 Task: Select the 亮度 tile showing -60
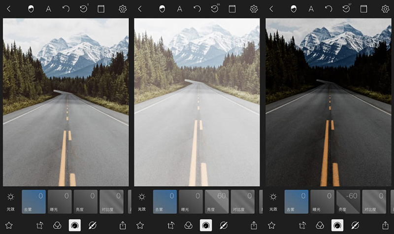[x=348, y=201]
